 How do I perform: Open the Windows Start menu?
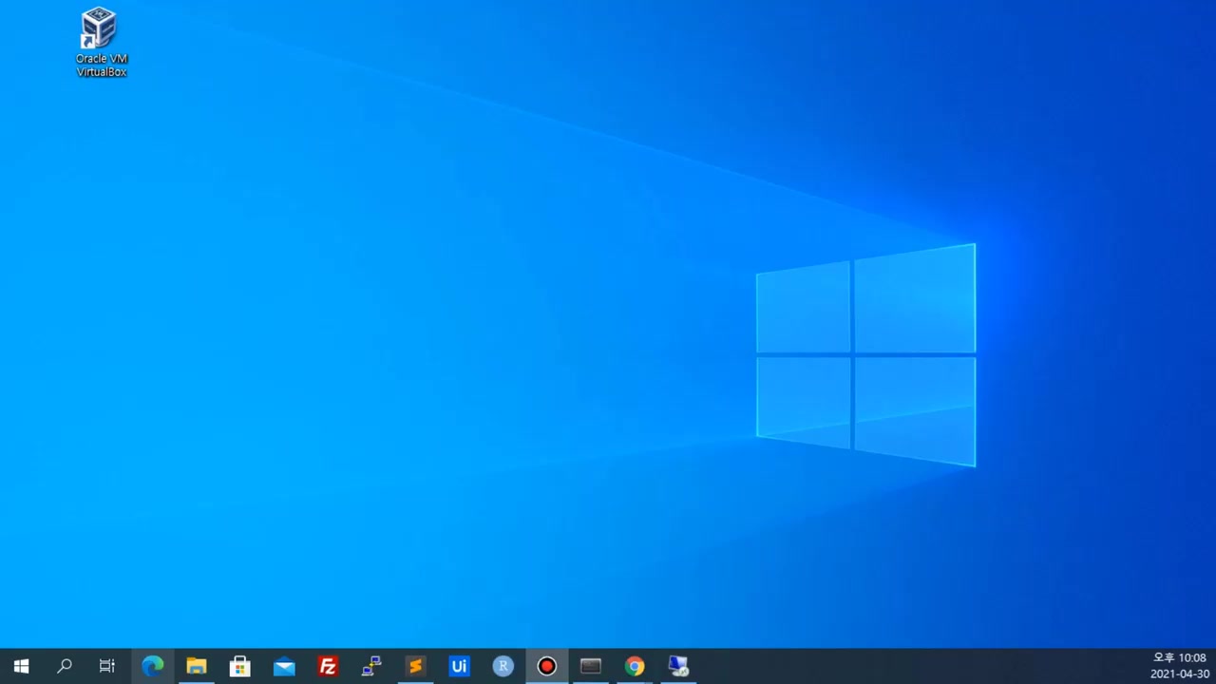[21, 666]
